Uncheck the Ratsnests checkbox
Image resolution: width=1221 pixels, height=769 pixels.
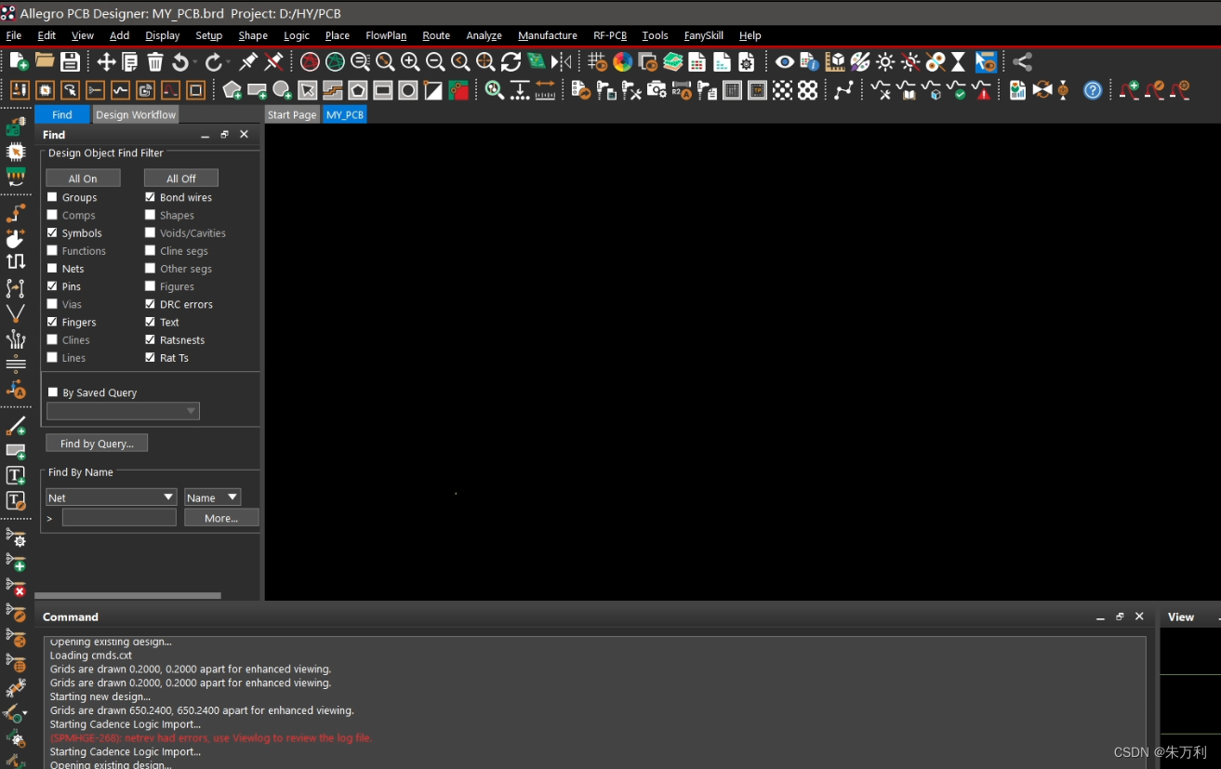151,339
